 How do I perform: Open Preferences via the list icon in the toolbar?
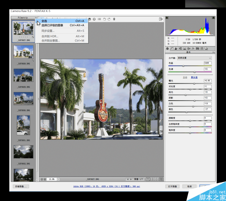click(99, 19)
